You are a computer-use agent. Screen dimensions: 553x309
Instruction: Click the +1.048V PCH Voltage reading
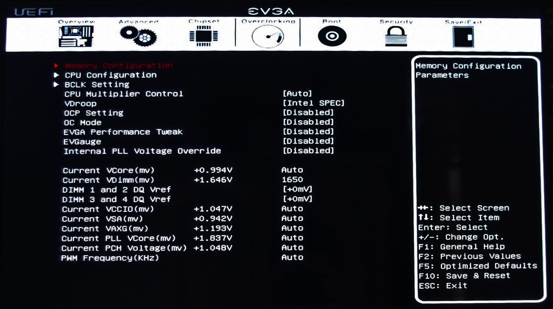(x=213, y=248)
